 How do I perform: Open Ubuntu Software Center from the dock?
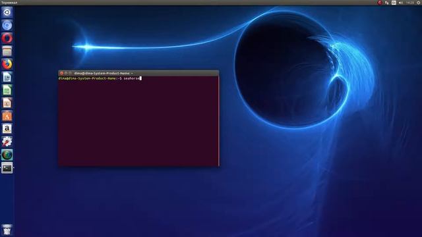(x=7, y=116)
